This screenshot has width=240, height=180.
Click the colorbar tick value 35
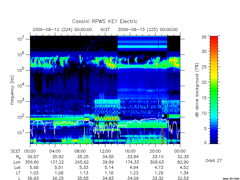(204, 37)
